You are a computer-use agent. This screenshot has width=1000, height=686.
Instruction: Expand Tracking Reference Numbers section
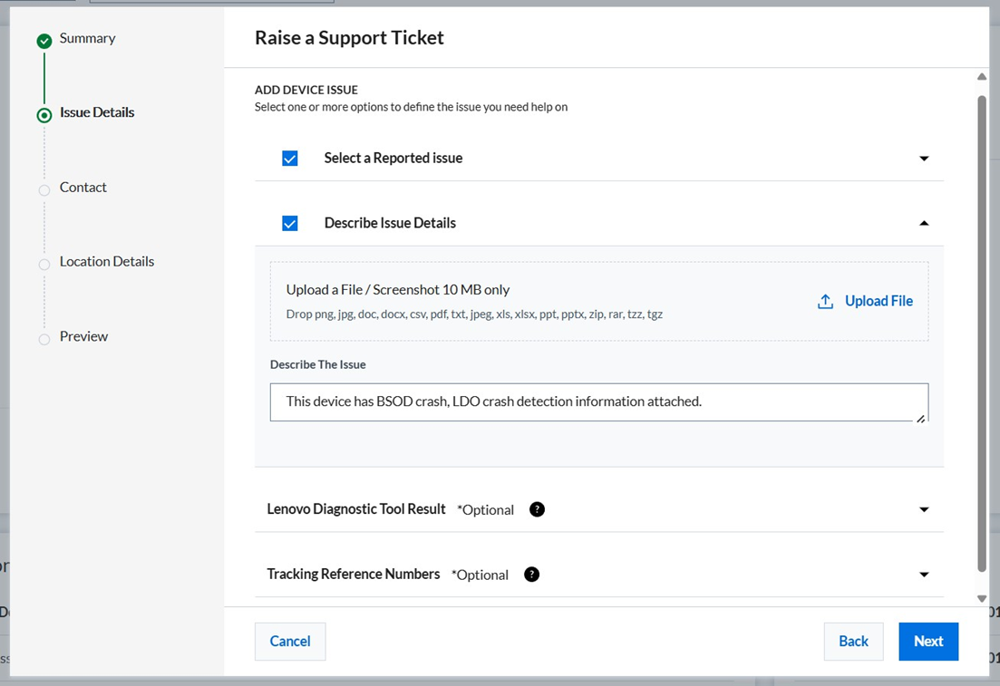(x=924, y=575)
